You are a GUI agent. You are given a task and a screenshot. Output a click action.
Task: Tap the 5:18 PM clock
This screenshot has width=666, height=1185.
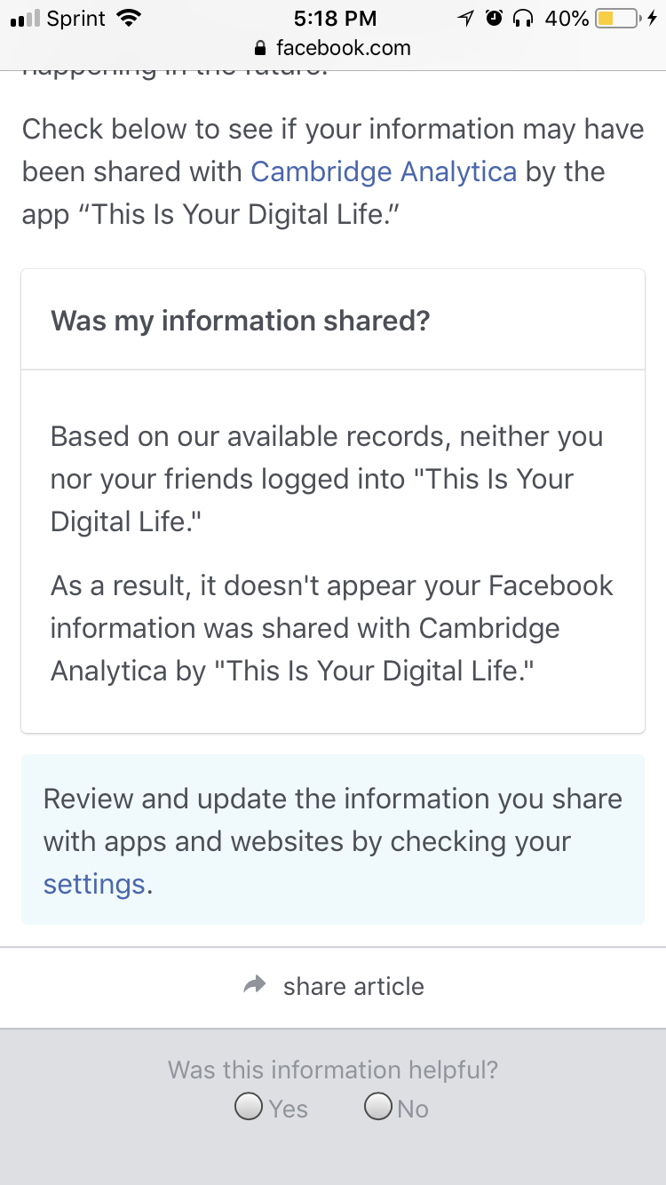(335, 18)
